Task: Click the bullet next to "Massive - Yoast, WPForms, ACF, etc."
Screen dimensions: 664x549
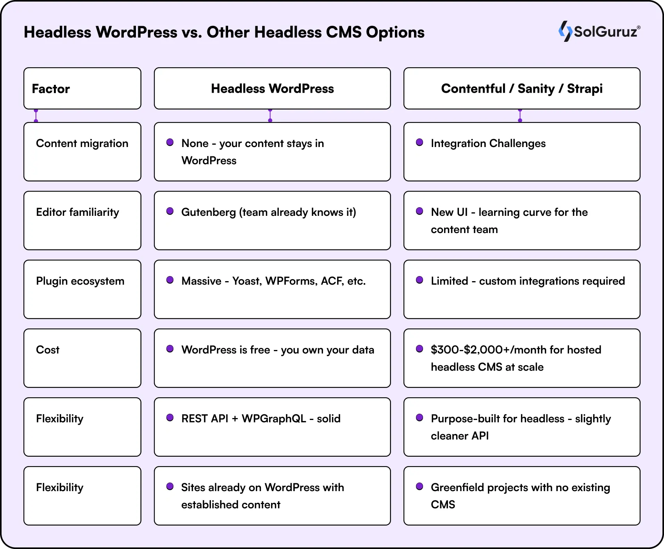Action: pos(170,279)
